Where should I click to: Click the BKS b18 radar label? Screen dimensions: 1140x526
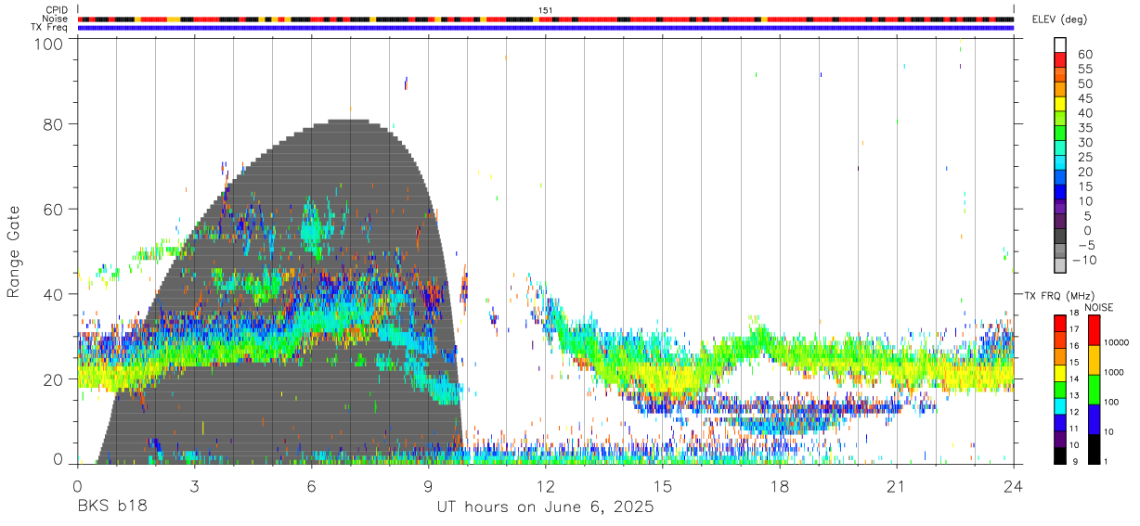click(x=111, y=507)
